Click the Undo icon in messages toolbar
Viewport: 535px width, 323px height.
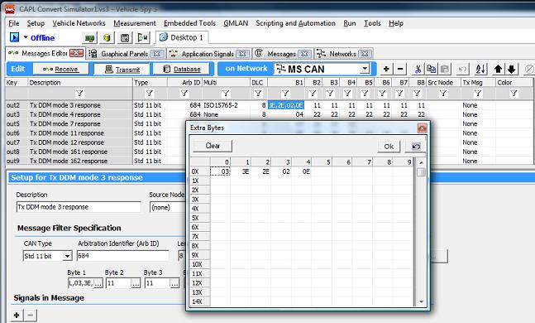[x=462, y=69]
